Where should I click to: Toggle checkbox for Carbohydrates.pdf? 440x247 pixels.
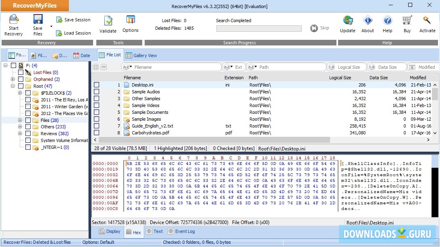point(97,133)
